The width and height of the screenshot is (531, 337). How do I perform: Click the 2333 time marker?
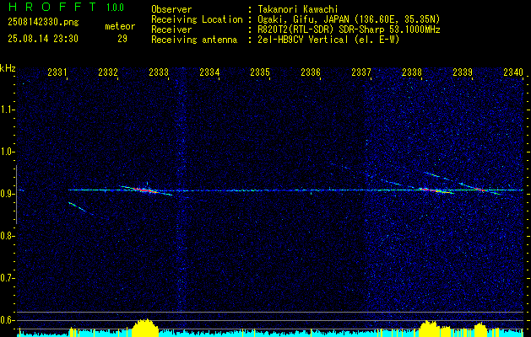[159, 72]
